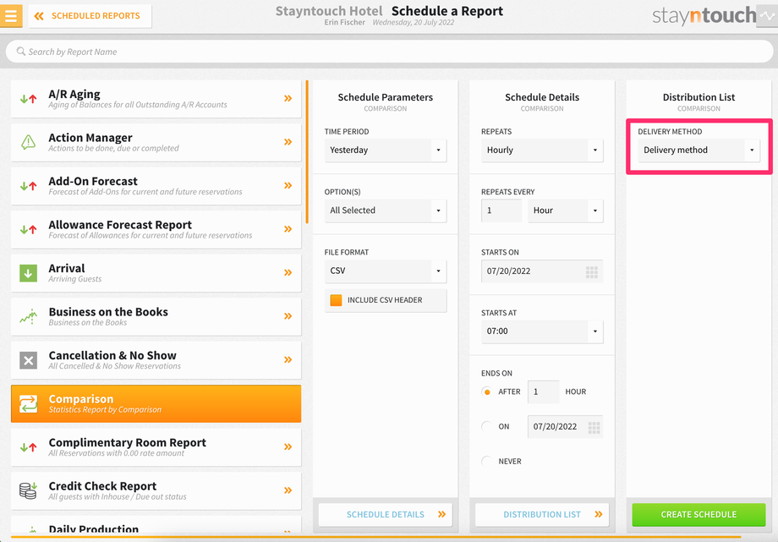Click the Ends After hour count field
The width and height of the screenshot is (778, 542).
click(x=543, y=392)
